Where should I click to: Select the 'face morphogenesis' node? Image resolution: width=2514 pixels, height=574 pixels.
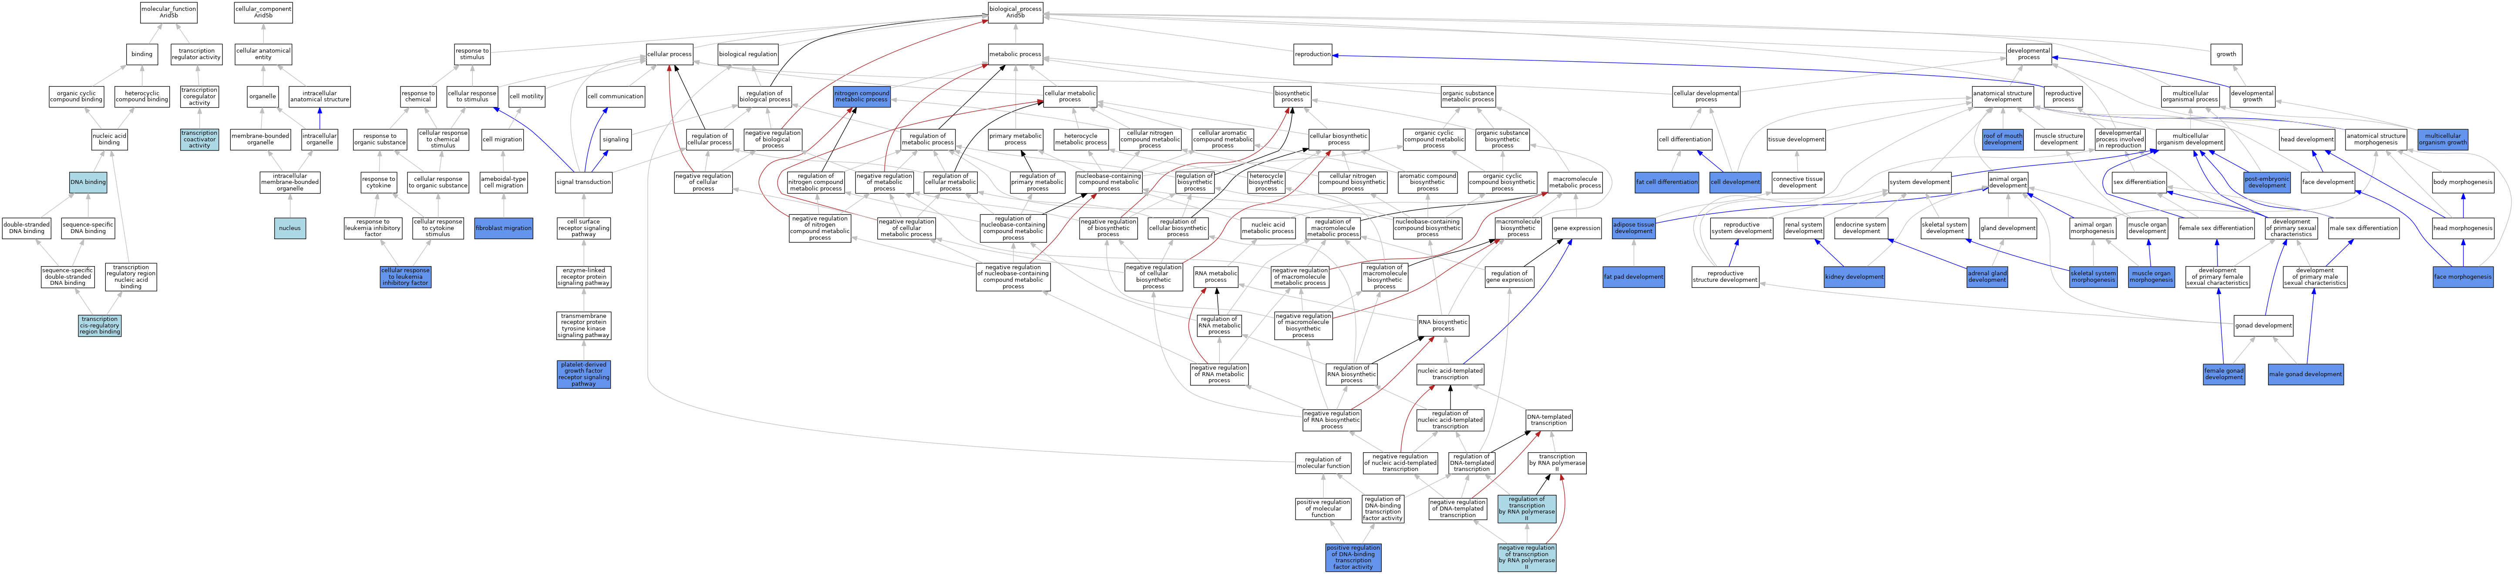coord(2462,277)
